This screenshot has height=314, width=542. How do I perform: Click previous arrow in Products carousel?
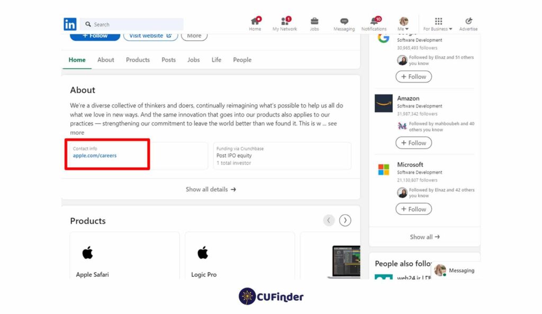(x=328, y=220)
